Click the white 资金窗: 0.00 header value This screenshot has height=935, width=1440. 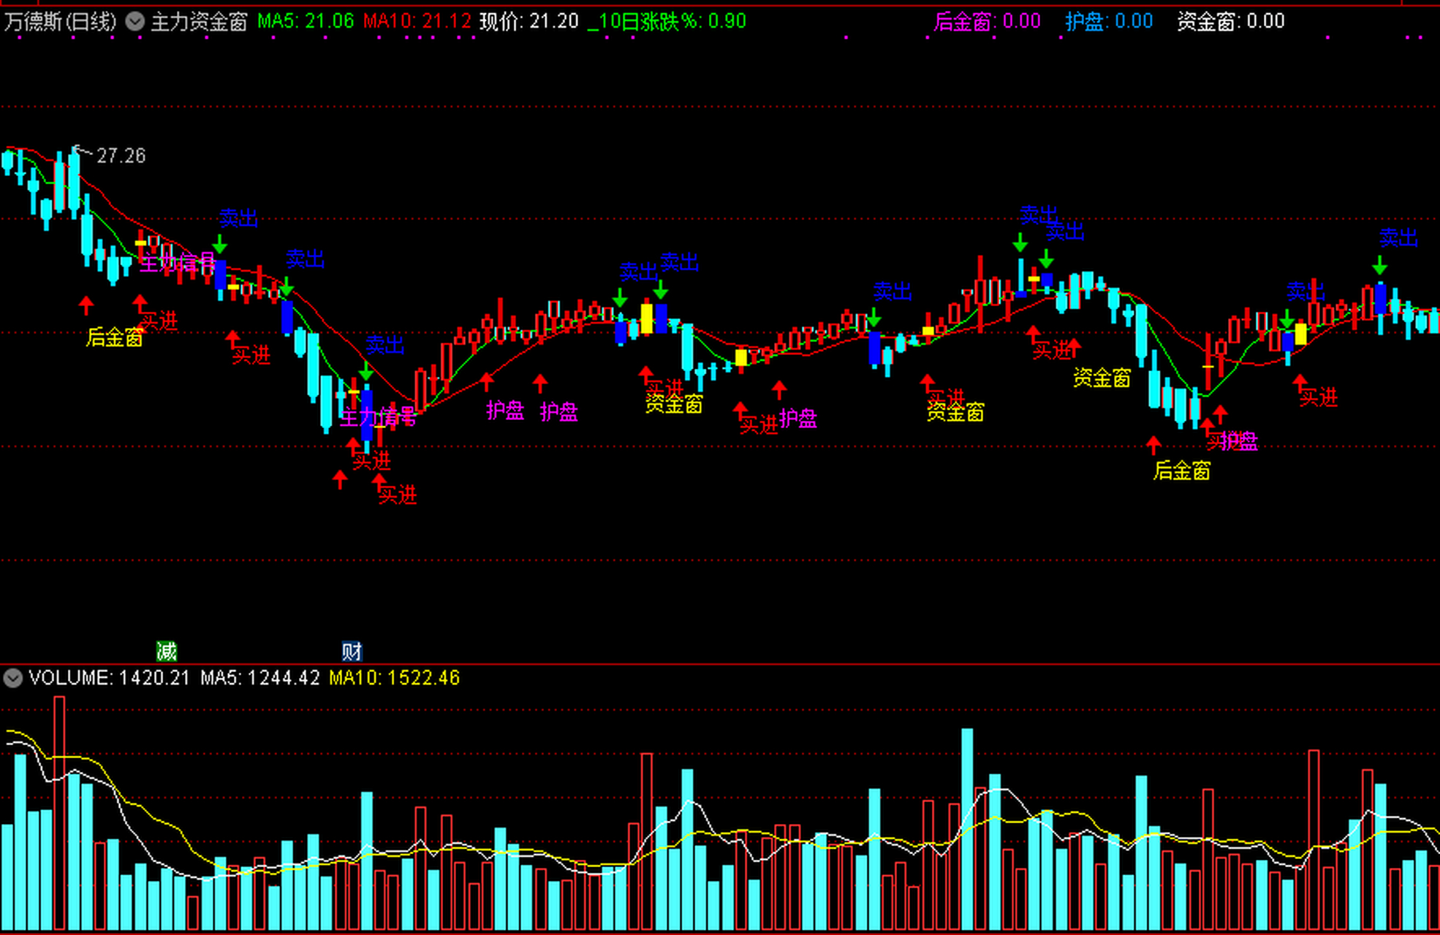(x=1230, y=21)
